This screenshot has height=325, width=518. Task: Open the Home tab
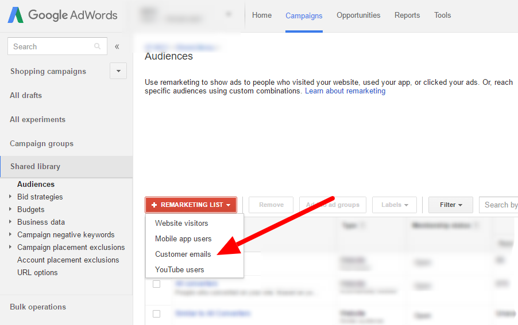[x=262, y=15]
